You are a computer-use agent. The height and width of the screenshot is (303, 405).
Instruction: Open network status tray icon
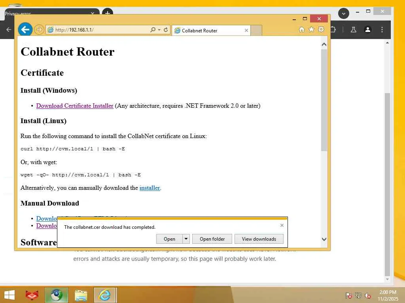(358, 295)
